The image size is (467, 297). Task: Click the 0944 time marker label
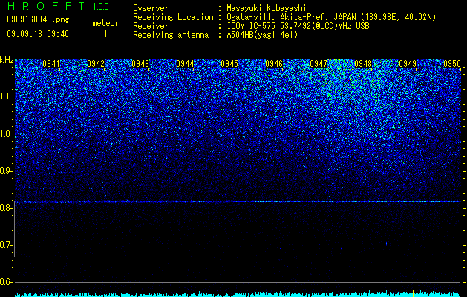(x=185, y=64)
